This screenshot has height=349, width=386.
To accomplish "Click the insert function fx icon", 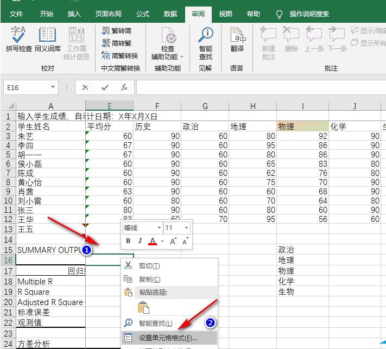I will [x=124, y=87].
